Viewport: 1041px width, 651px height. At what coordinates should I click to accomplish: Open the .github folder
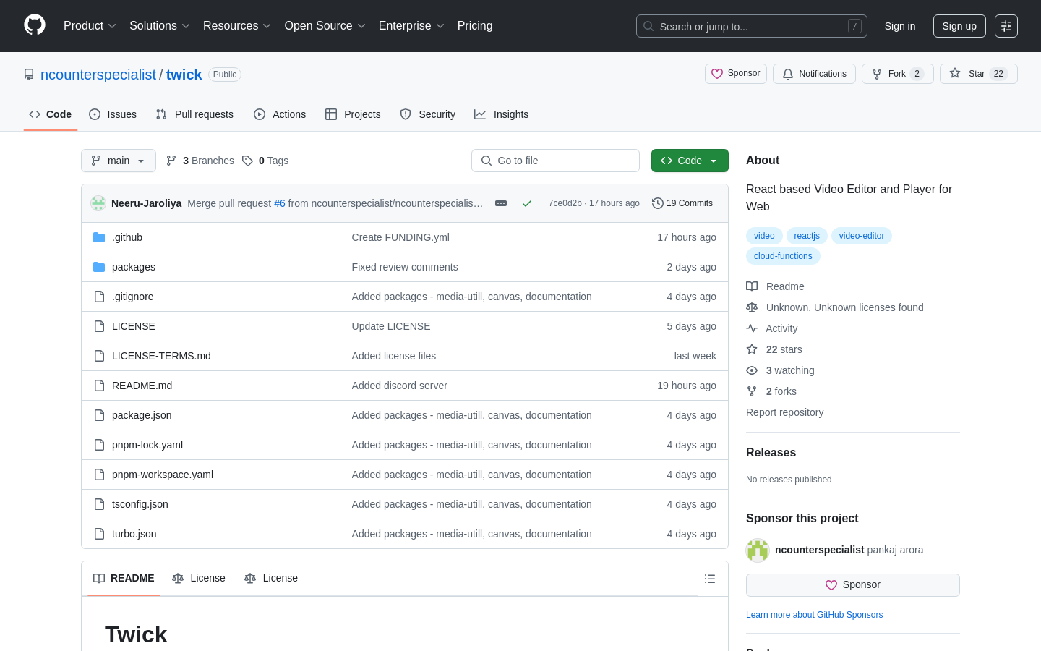(127, 237)
